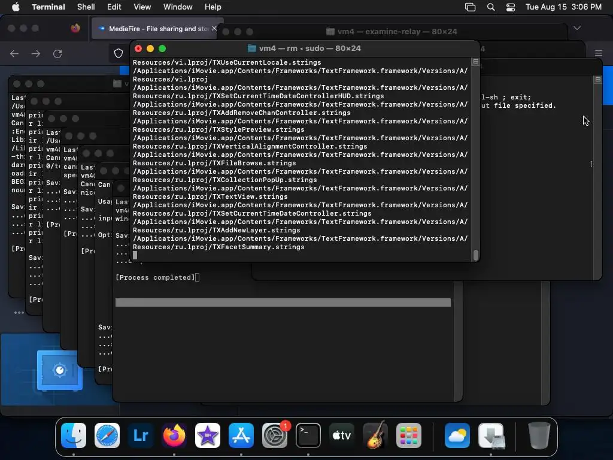Close the front rm sudo terminal window
The height and width of the screenshot is (460, 613).
pyautogui.click(x=138, y=49)
